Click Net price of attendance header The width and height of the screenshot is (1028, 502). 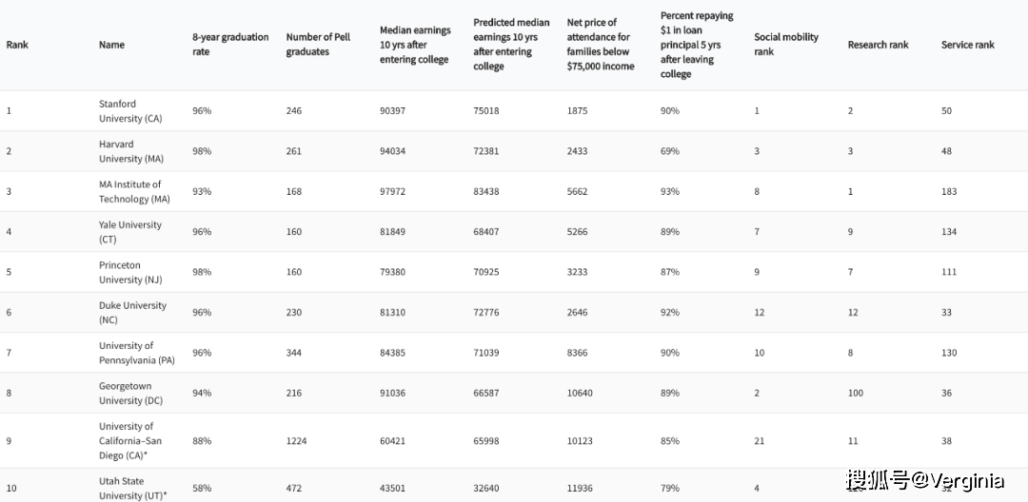pyautogui.click(x=600, y=45)
